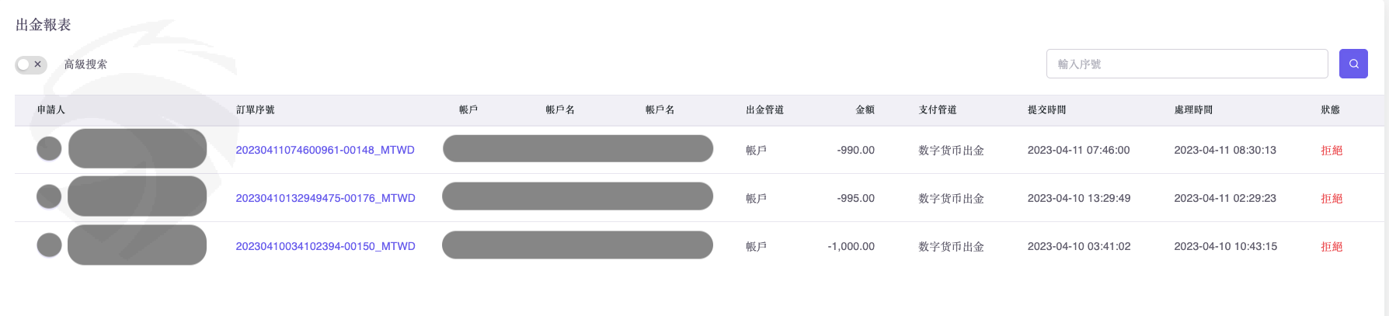Open order 20230410034102394-00150_MTWD link

[x=325, y=246]
